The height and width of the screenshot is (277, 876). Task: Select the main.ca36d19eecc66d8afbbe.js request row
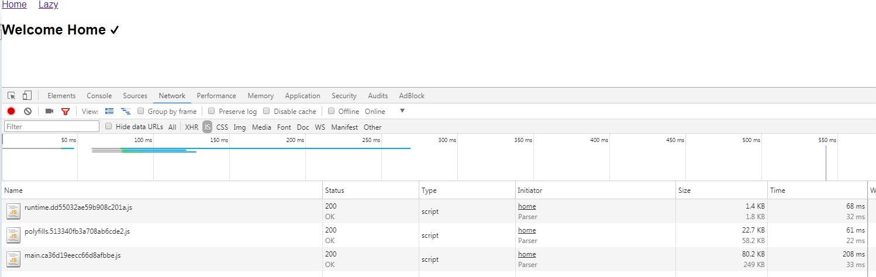click(73, 255)
